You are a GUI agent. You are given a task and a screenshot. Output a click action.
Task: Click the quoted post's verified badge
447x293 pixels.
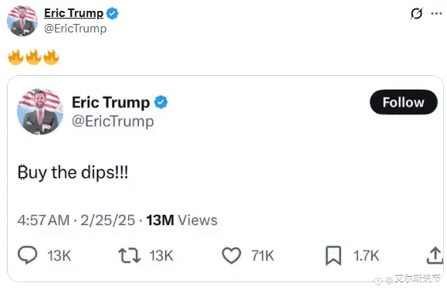tap(161, 102)
